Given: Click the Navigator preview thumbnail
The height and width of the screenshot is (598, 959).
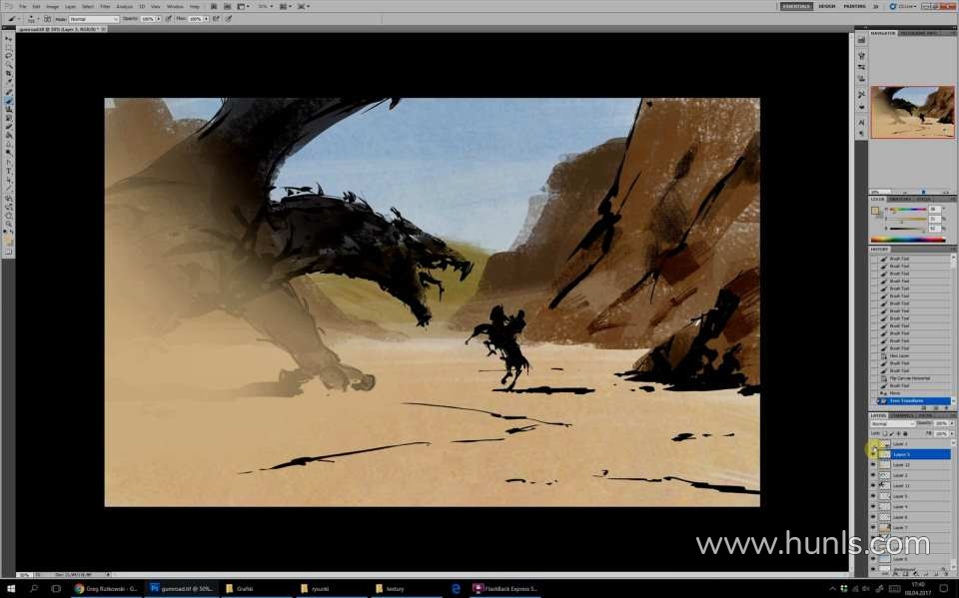Looking at the screenshot, I should click(x=912, y=111).
